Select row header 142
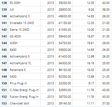Image resolution: width=112 pixels, height=107 pixels. click(x=4, y=30)
